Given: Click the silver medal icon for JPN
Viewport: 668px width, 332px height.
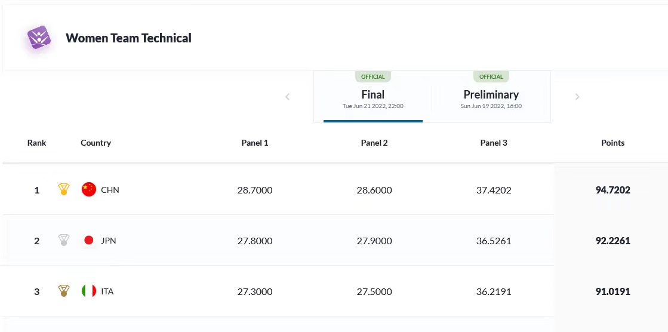Looking at the screenshot, I should (x=63, y=241).
